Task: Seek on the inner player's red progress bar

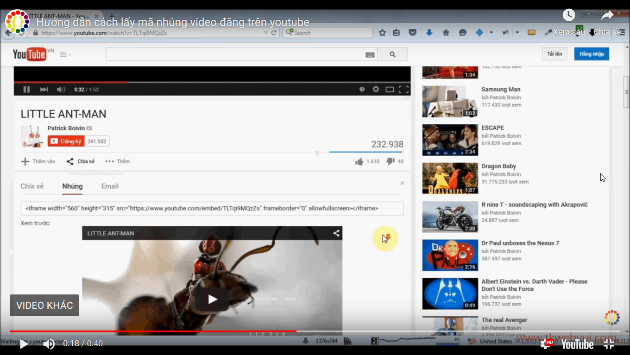Action: click(212, 82)
